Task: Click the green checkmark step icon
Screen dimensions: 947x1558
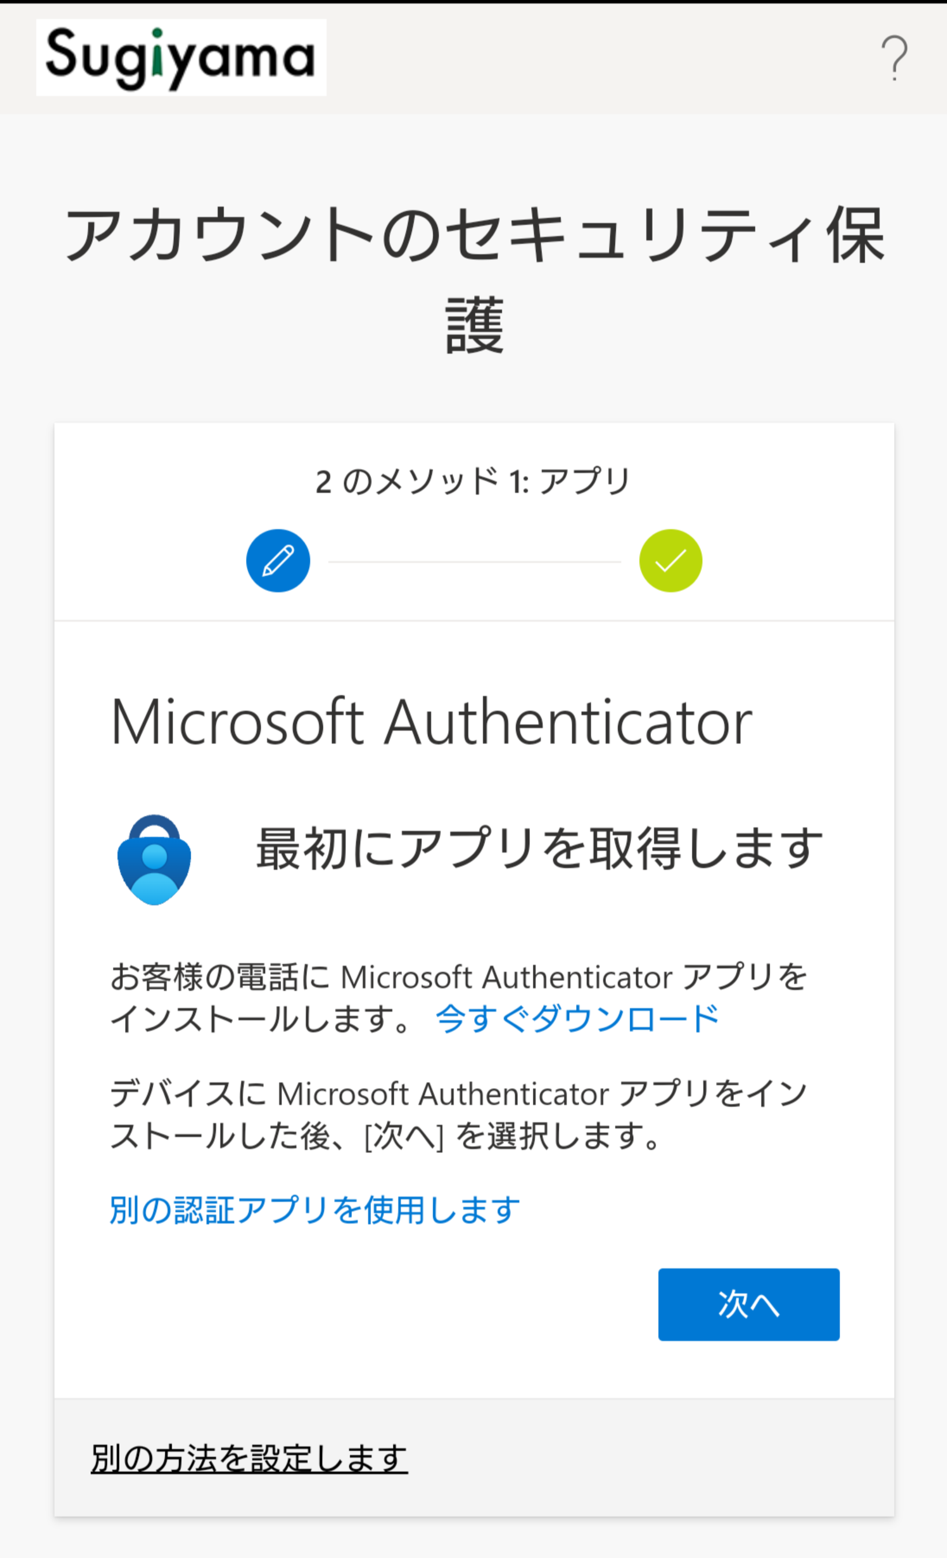Action: (671, 561)
